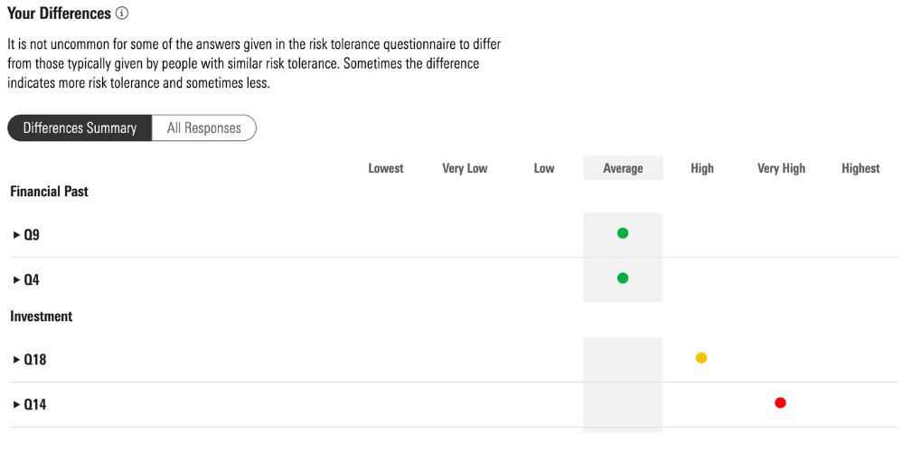Expand the Q14 disclosure triangle
Screen dimensions: 904x452
click(x=17, y=405)
